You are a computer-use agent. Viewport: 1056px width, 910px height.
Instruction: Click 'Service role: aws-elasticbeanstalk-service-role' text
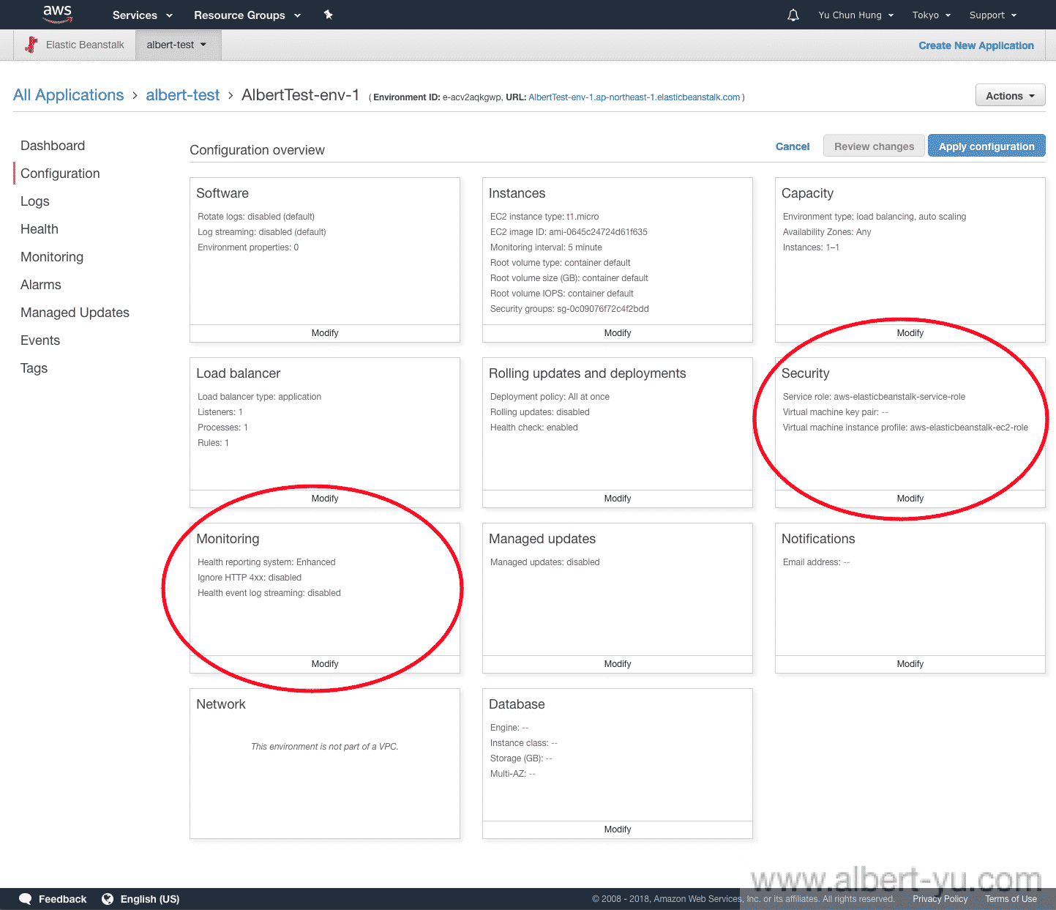tap(874, 397)
